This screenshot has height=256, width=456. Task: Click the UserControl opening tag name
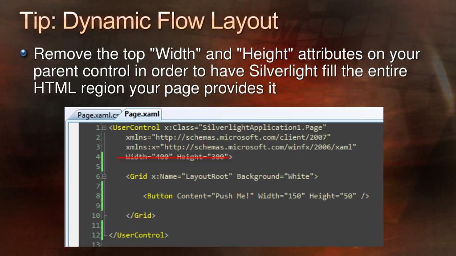coord(136,128)
